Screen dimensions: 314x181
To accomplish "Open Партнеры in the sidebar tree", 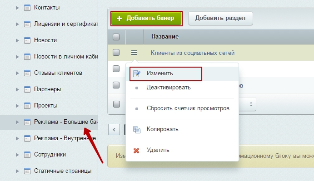I will (47, 89).
